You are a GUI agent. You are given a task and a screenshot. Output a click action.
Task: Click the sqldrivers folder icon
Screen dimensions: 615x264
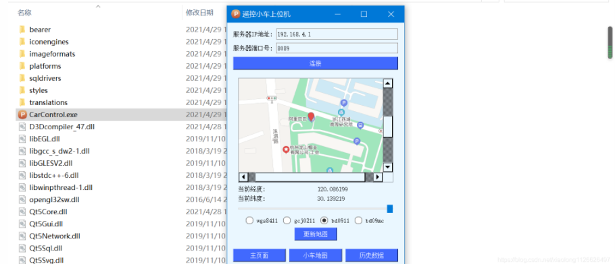click(22, 78)
